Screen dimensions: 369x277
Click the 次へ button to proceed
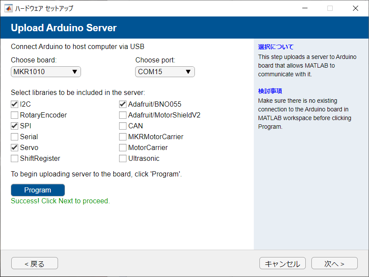tap(334, 263)
